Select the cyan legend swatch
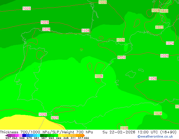 point(38,135)
